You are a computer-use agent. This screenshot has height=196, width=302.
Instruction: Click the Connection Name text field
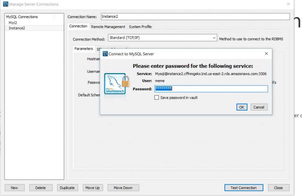coord(195,16)
